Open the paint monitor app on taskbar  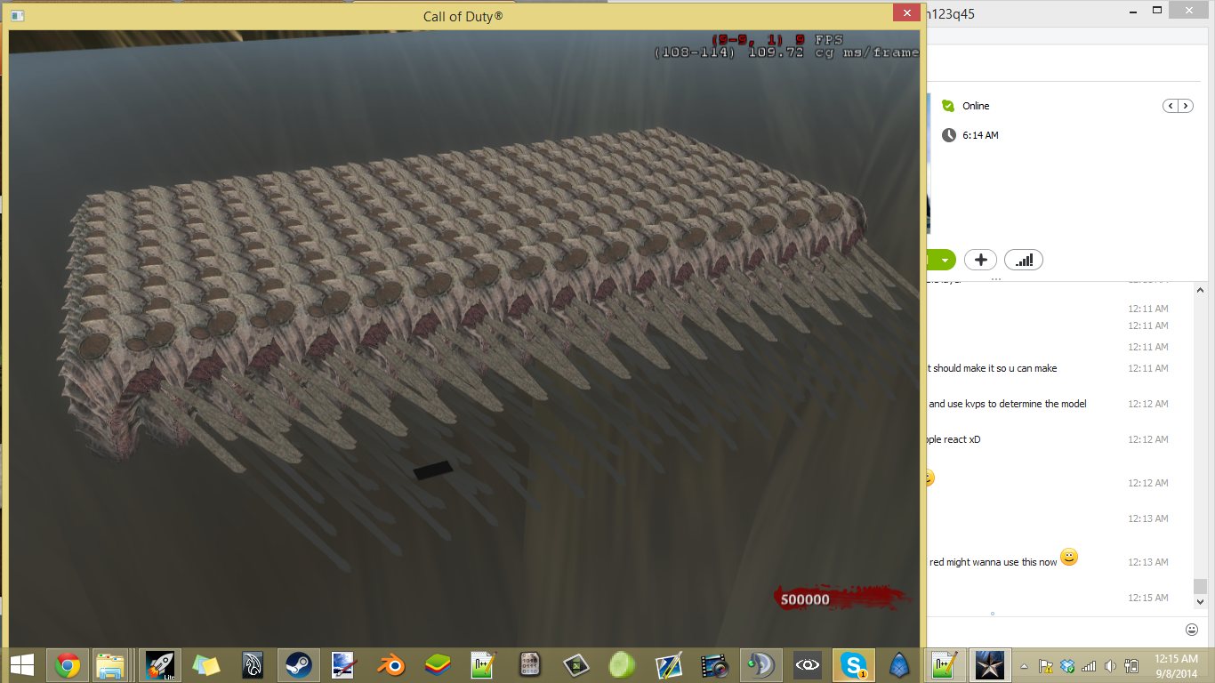pos(344,664)
